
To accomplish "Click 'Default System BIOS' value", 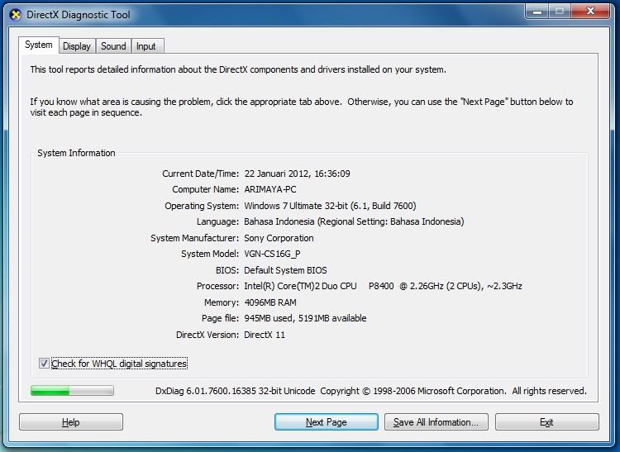I will coord(285,270).
